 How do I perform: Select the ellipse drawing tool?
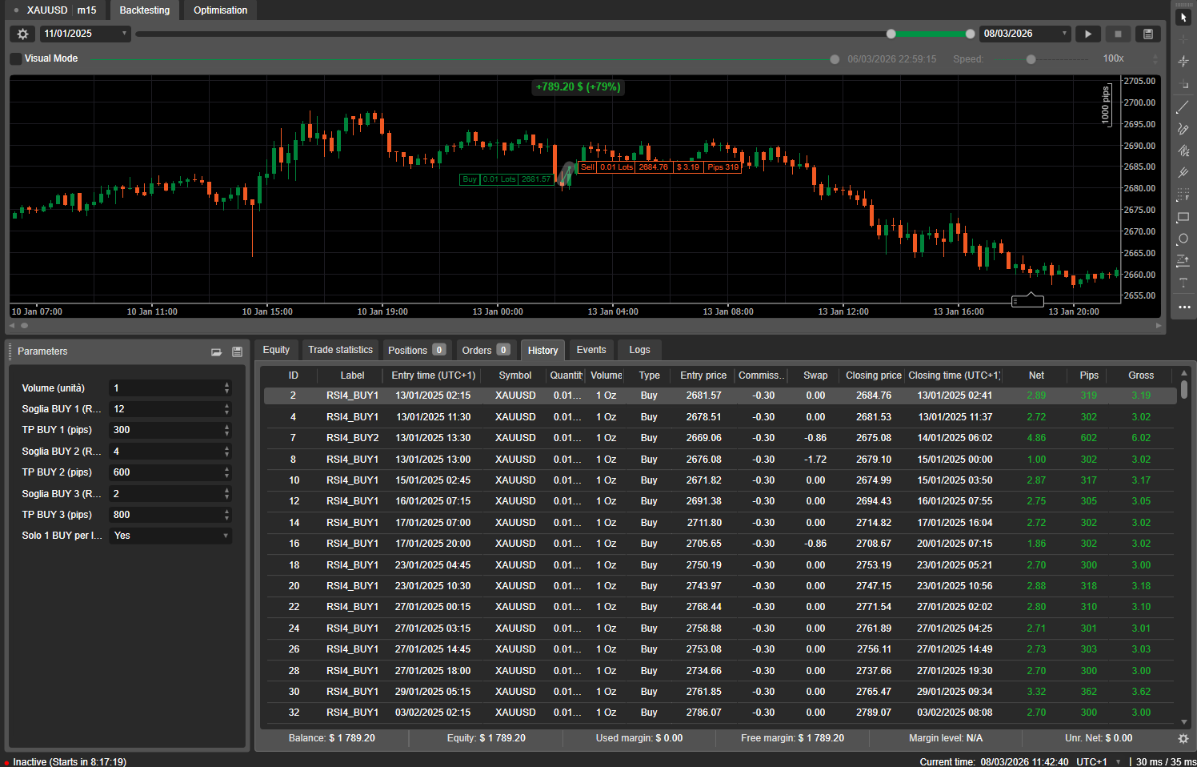(1183, 239)
